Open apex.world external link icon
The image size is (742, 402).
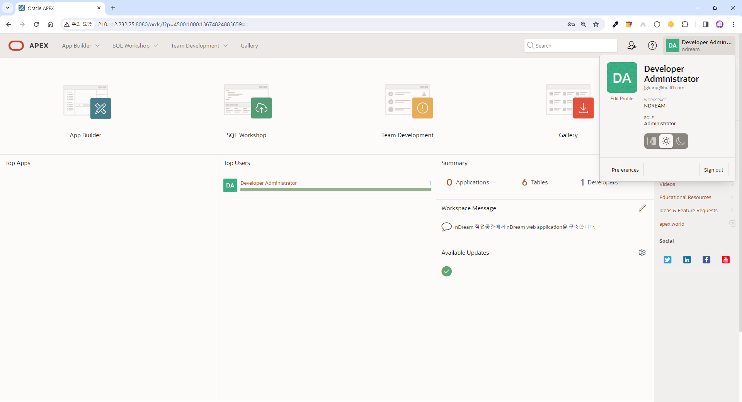click(x=732, y=223)
